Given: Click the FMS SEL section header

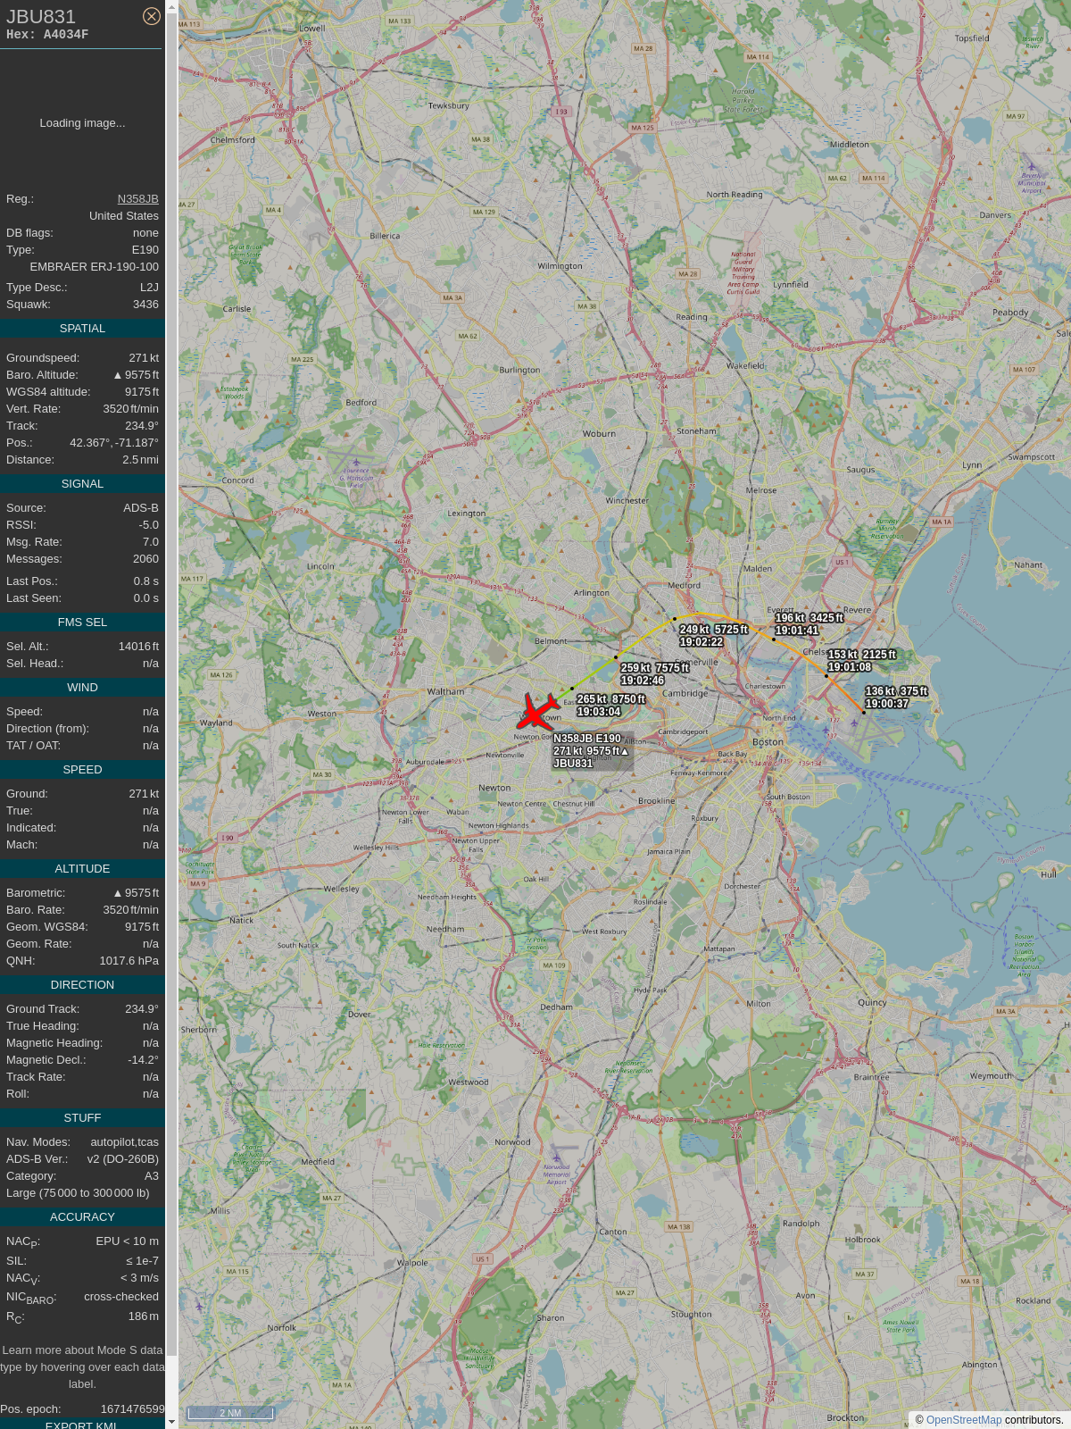Looking at the screenshot, I should click(82, 623).
